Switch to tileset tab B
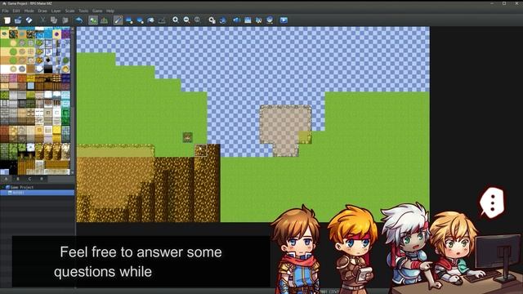This screenshot has width=523, height=294. tap(18, 179)
